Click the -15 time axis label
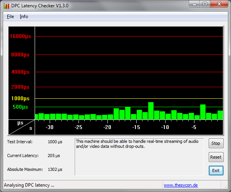The image size is (231, 192). point(136,127)
